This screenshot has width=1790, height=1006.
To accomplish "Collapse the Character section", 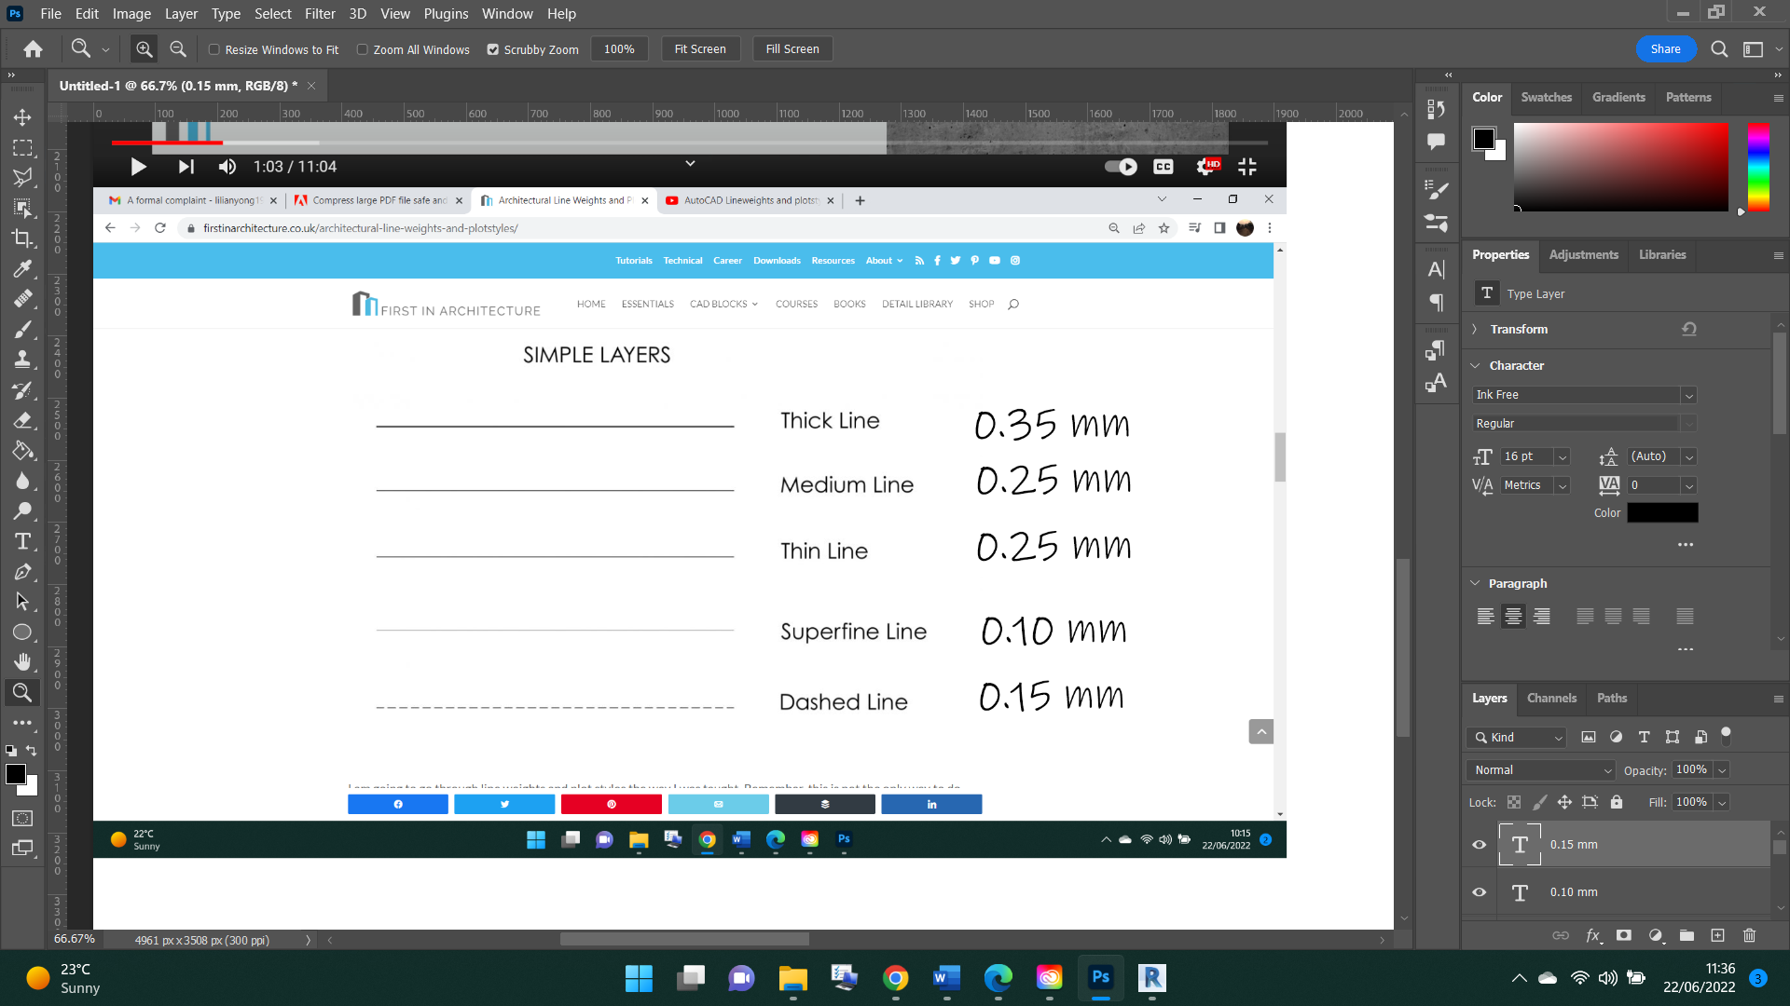I will [1475, 365].
